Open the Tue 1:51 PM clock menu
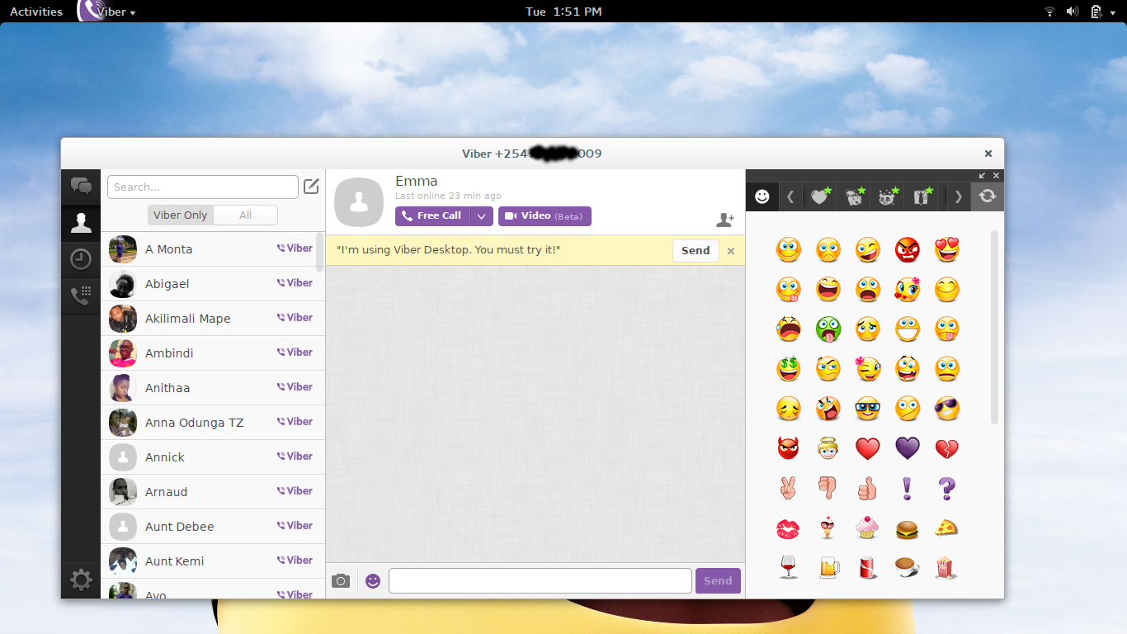The height and width of the screenshot is (634, 1127). pyautogui.click(x=563, y=12)
